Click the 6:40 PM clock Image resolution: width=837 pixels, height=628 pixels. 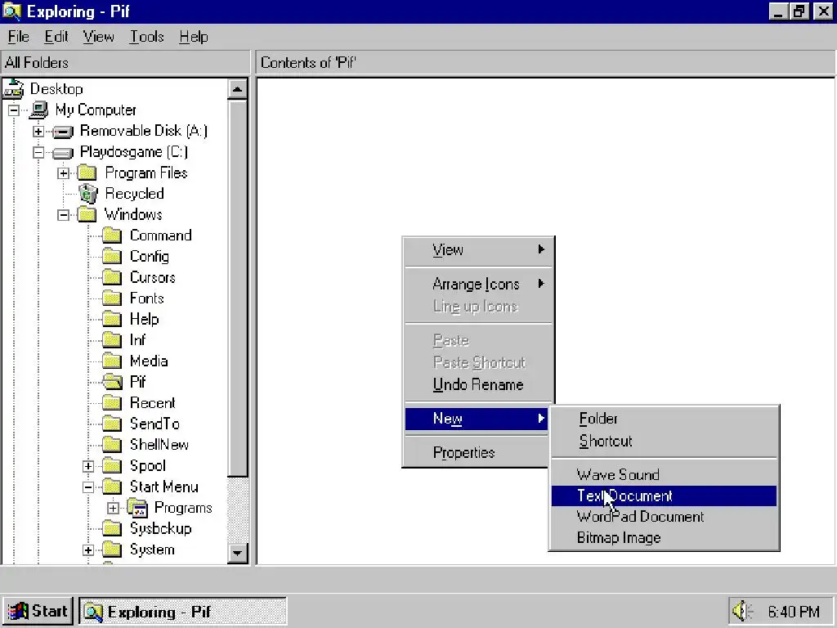(x=794, y=612)
